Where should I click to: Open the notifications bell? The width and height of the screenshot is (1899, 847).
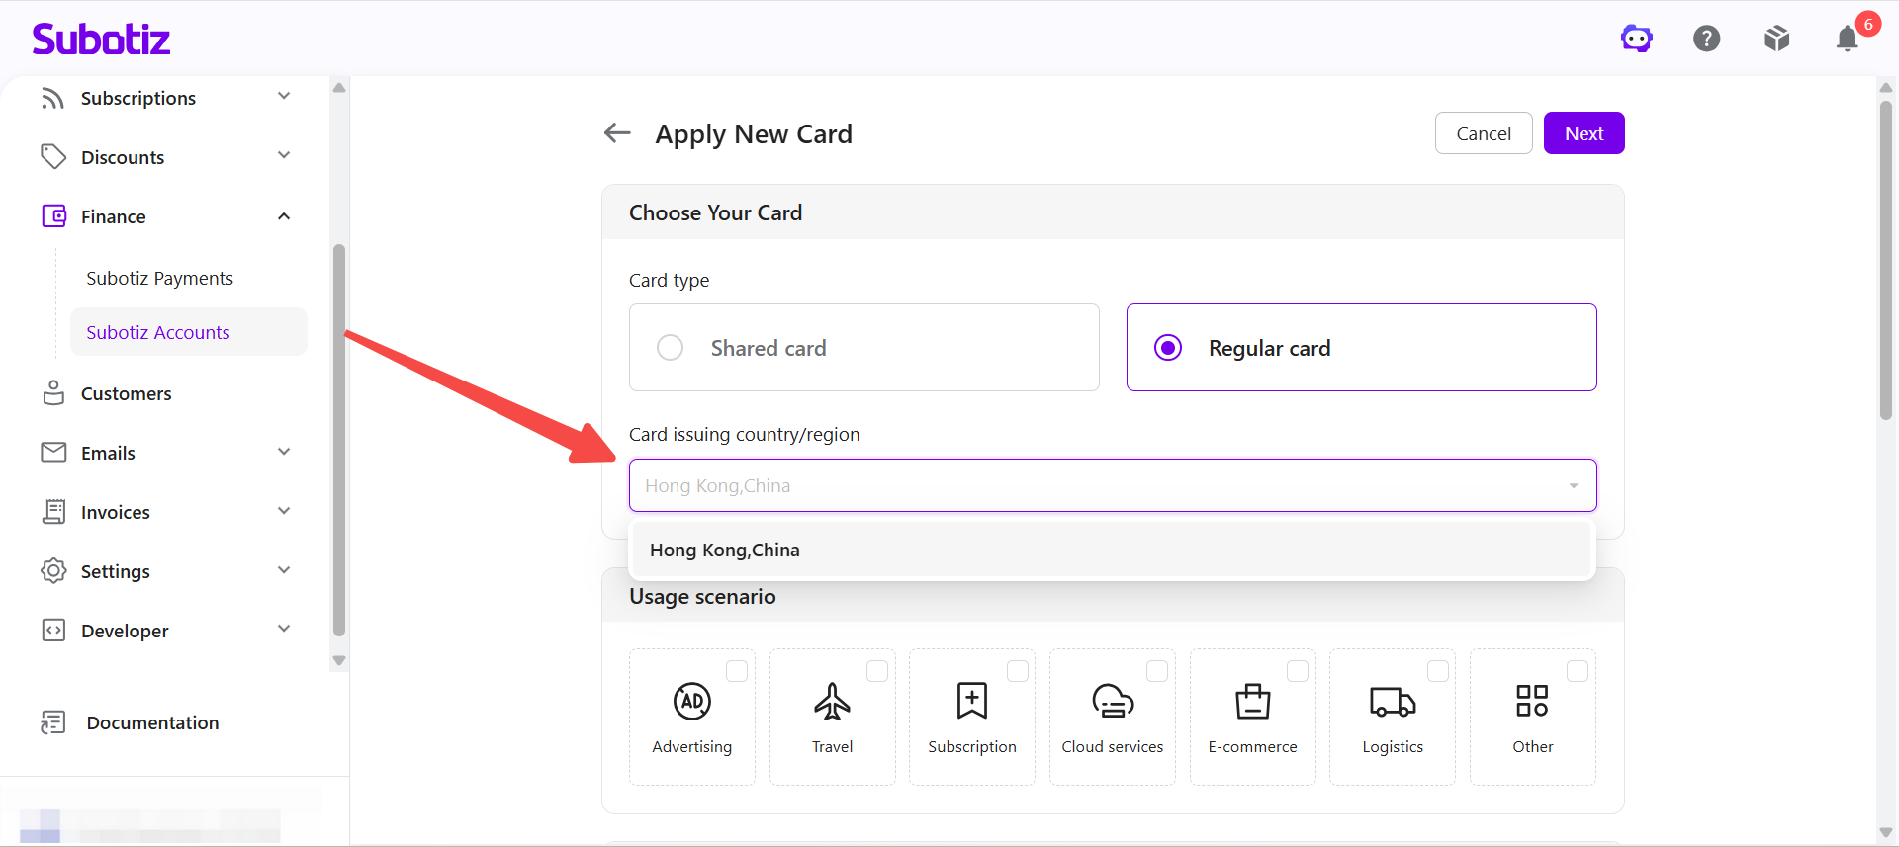pos(1848,39)
